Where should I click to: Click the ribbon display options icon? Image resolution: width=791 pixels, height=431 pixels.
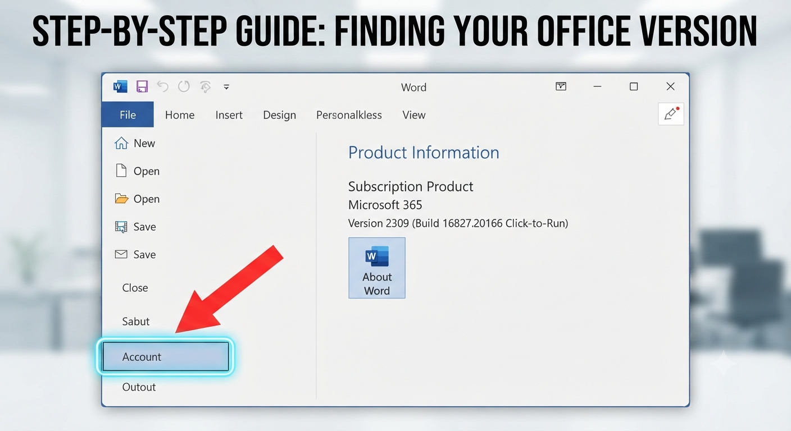coord(561,86)
